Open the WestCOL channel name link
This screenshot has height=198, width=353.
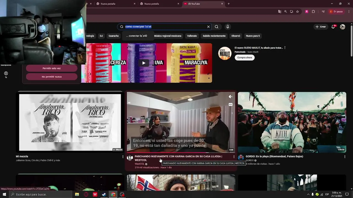(x=140, y=164)
